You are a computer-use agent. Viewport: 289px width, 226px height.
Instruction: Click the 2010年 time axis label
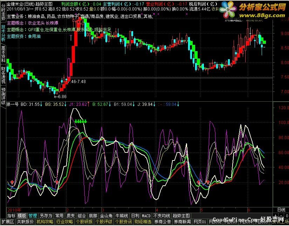[14, 210]
